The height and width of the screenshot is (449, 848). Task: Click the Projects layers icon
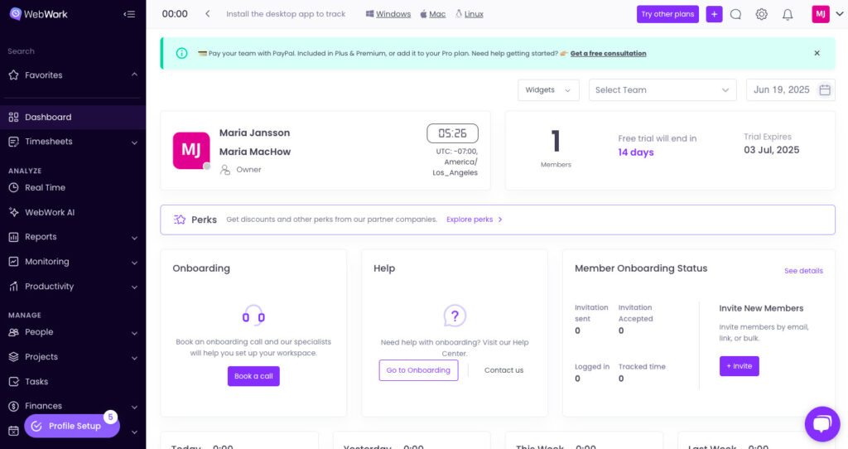(13, 357)
